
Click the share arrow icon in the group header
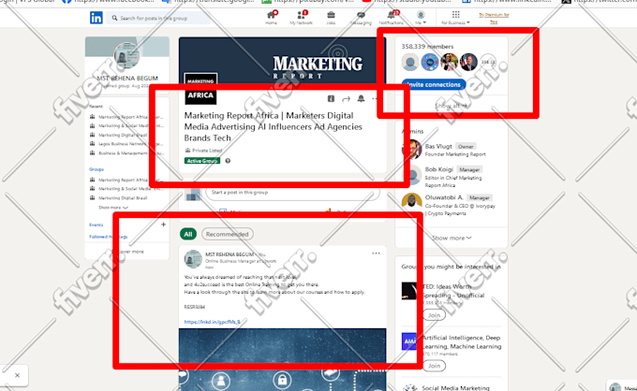tap(346, 98)
